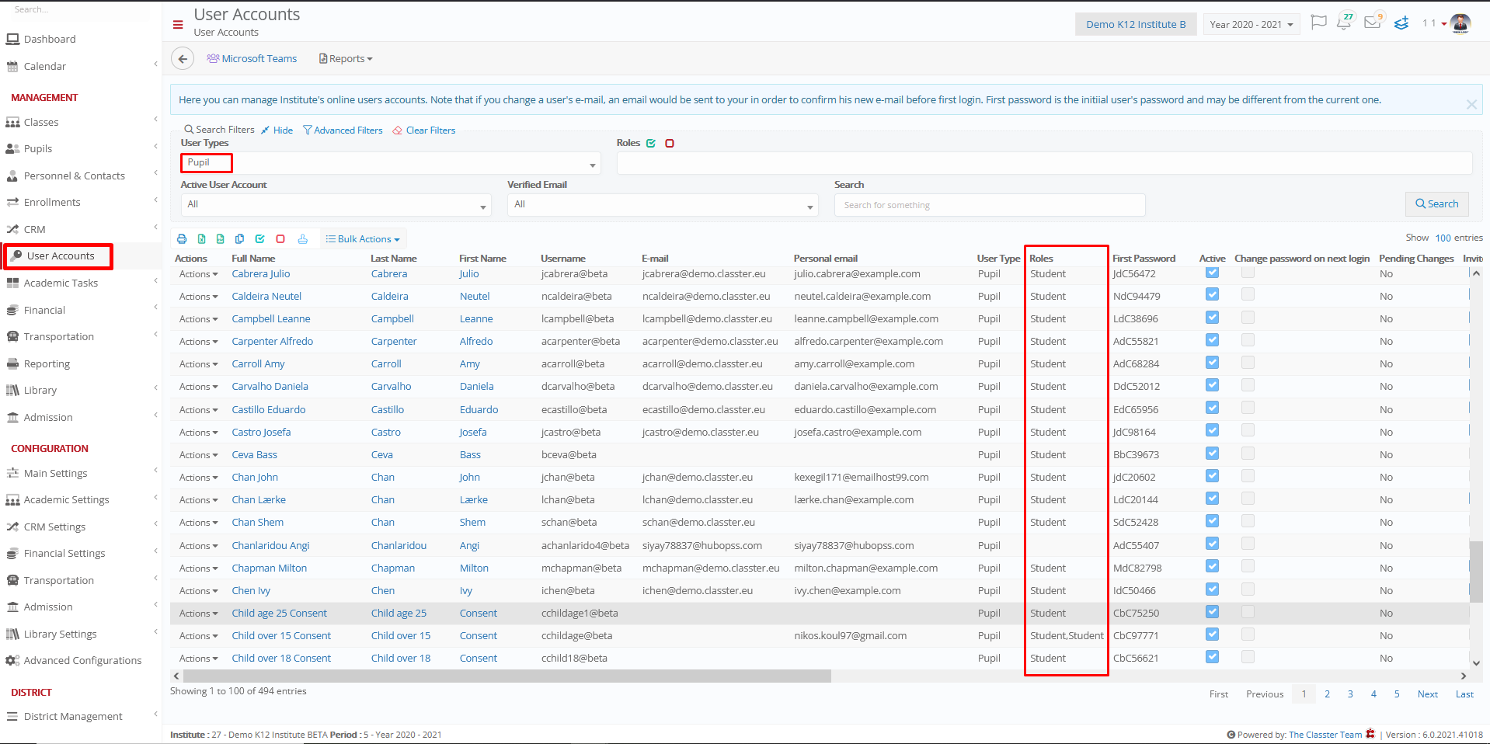Screen dimensions: 1490x744
Task: Clear Roles with red square icon
Action: (x=670, y=143)
